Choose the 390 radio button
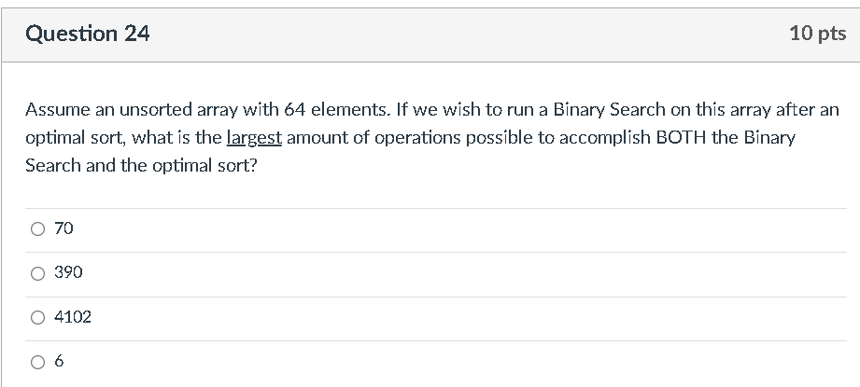The height and width of the screenshot is (387, 860). coord(37,273)
